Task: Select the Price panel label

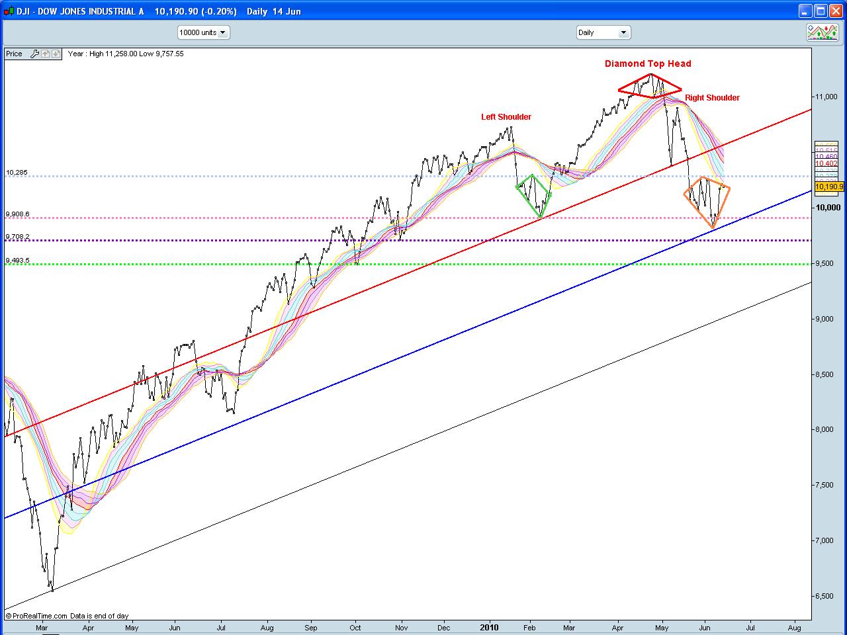Action: (x=15, y=54)
